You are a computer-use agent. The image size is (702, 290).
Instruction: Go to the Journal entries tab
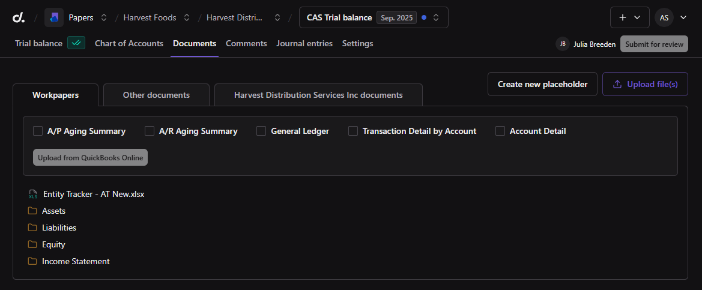(304, 43)
